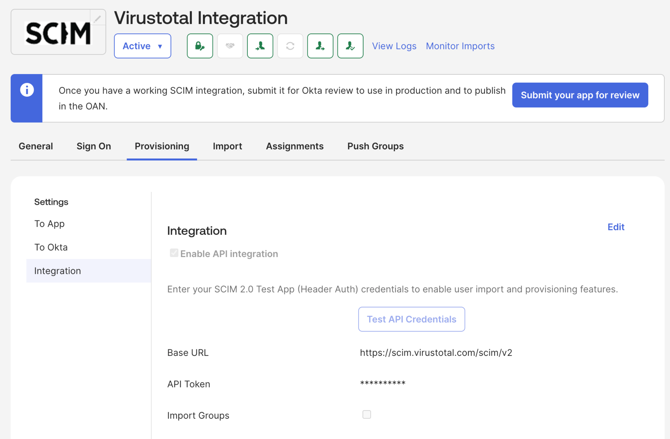The width and height of the screenshot is (670, 439).
Task: Open the View Logs link
Action: pyautogui.click(x=394, y=46)
